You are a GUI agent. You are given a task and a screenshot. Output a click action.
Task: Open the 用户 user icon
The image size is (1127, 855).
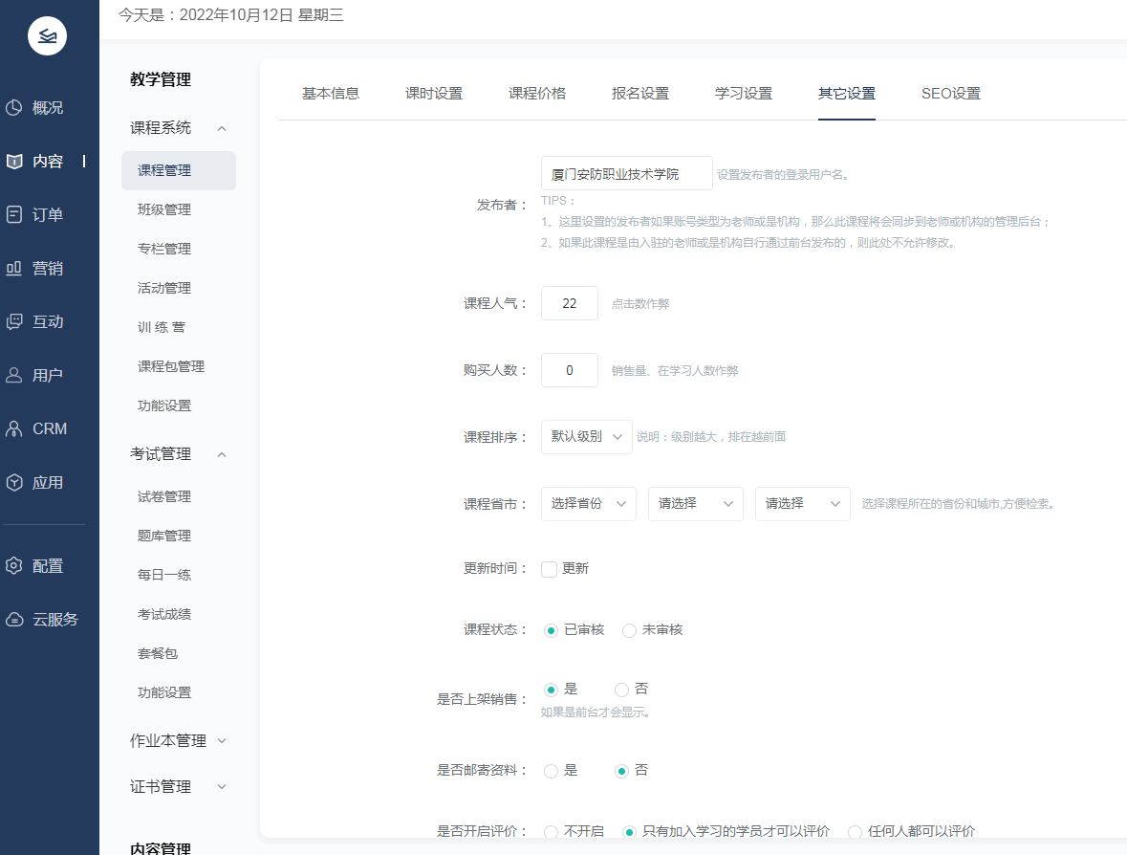pos(14,376)
